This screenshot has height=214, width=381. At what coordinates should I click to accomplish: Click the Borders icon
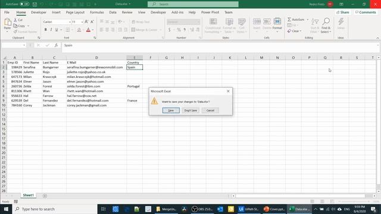(68, 30)
